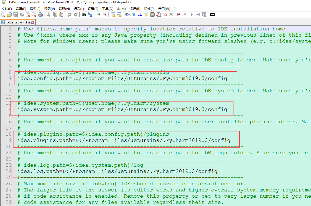The height and width of the screenshot is (206, 311).
Task: Click the Copy toolbar icon
Action: pyautogui.click(x=55, y=15)
